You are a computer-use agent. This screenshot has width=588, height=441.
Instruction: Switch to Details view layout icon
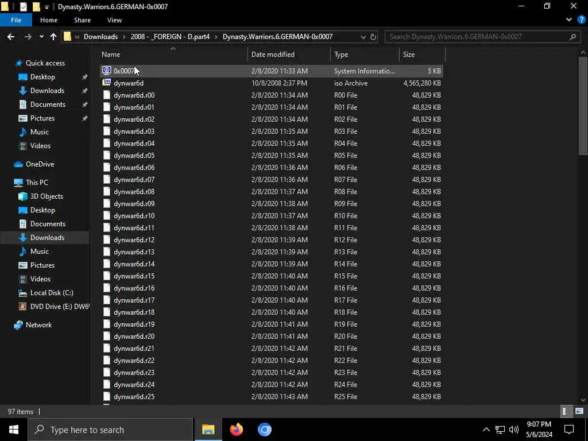(x=565, y=411)
